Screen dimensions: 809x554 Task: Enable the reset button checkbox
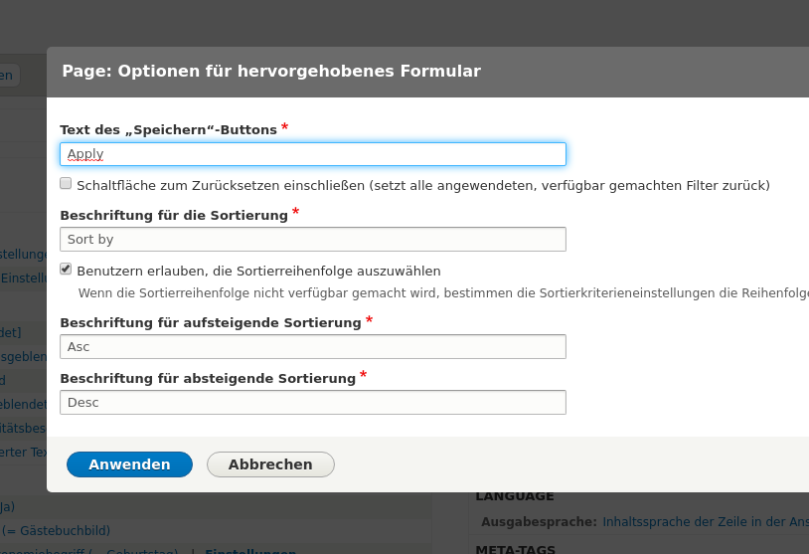tap(66, 184)
